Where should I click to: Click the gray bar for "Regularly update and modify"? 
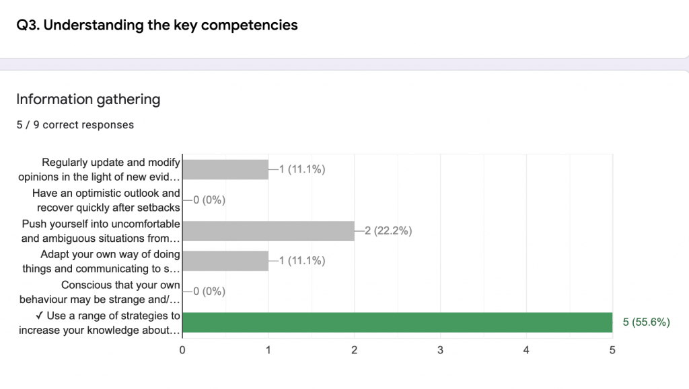[x=225, y=169]
